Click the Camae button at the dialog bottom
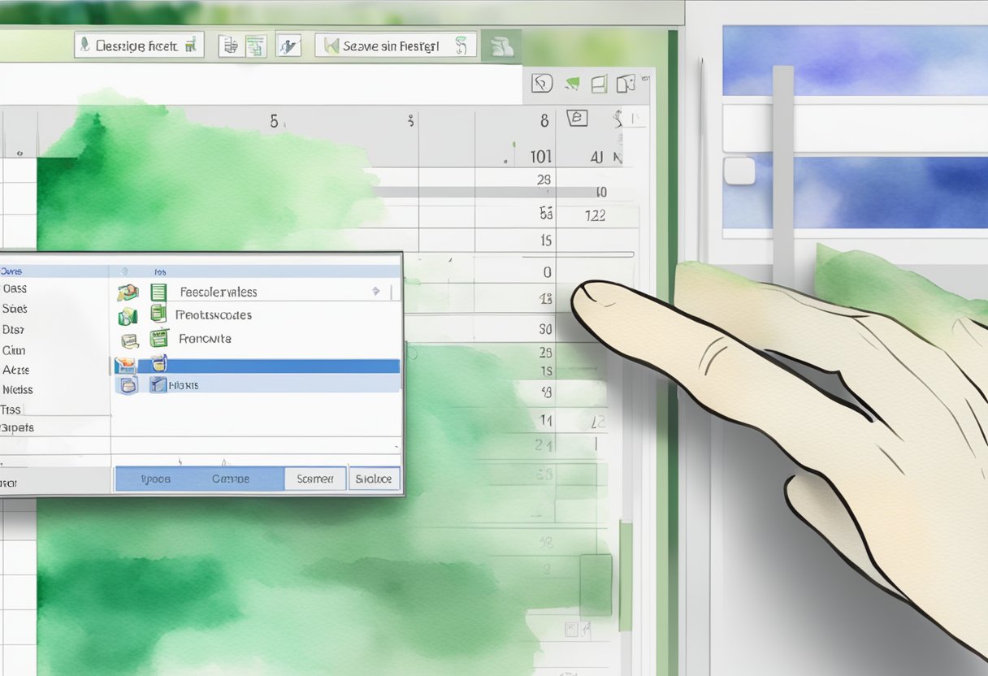This screenshot has height=676, width=988. (x=231, y=479)
